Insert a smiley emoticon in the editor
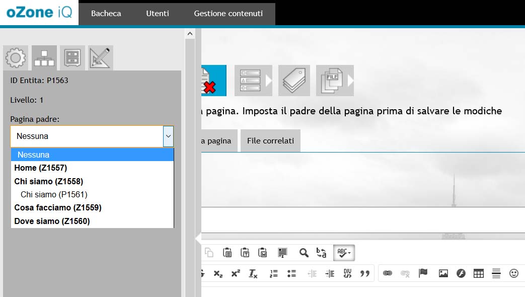The image size is (525, 297). pos(514,273)
